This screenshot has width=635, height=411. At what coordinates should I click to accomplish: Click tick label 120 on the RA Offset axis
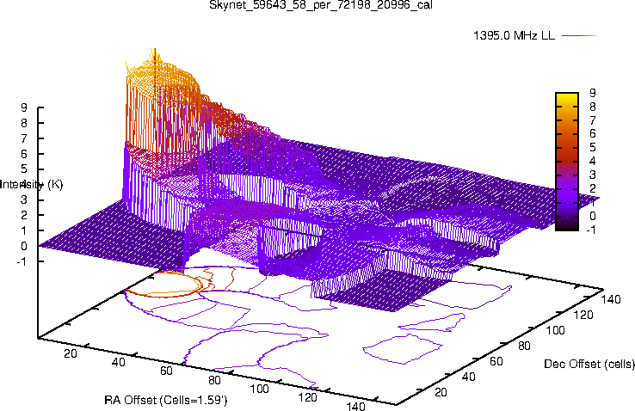(307, 397)
